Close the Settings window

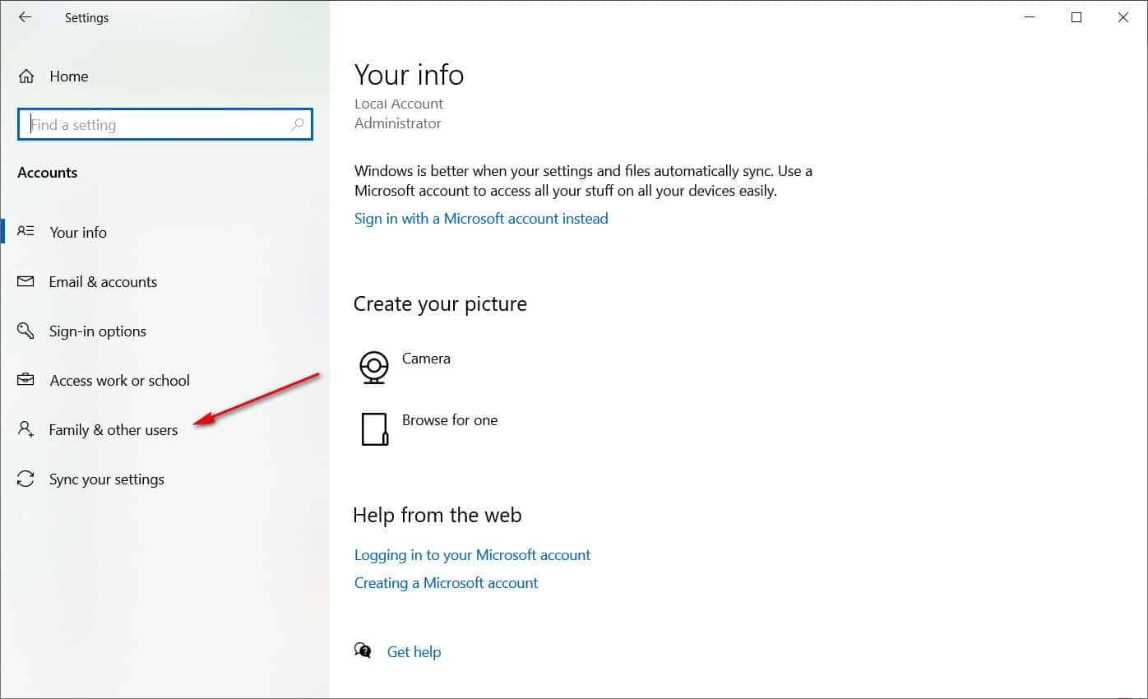(1123, 17)
